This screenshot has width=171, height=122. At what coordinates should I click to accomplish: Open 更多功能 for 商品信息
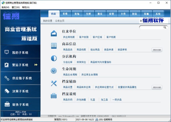157,50
